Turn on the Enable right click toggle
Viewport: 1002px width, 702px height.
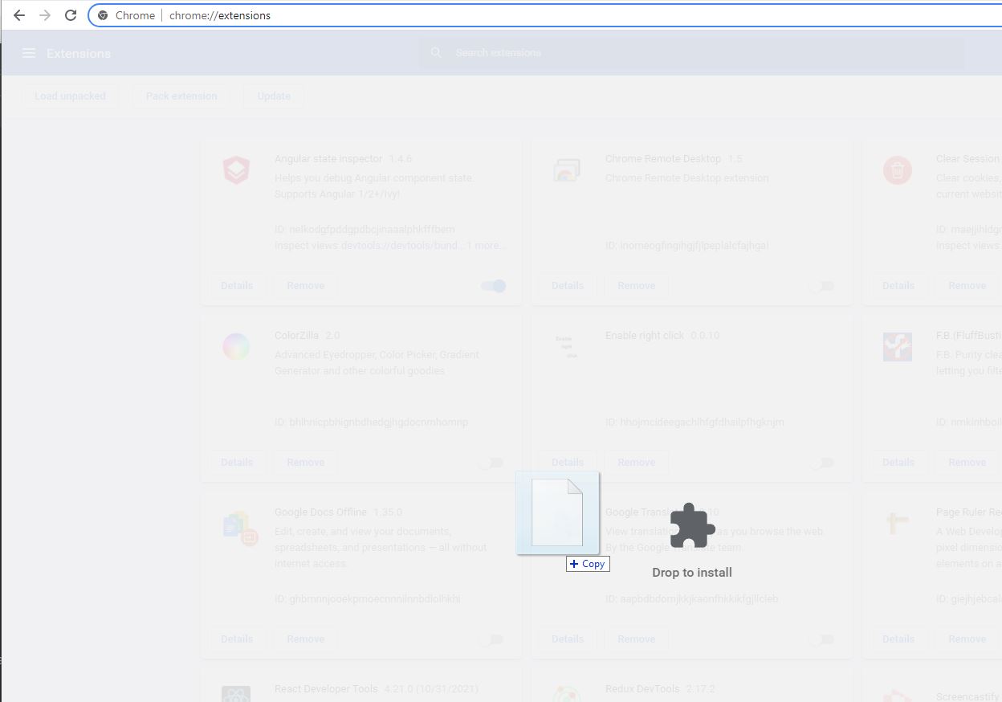click(x=821, y=463)
